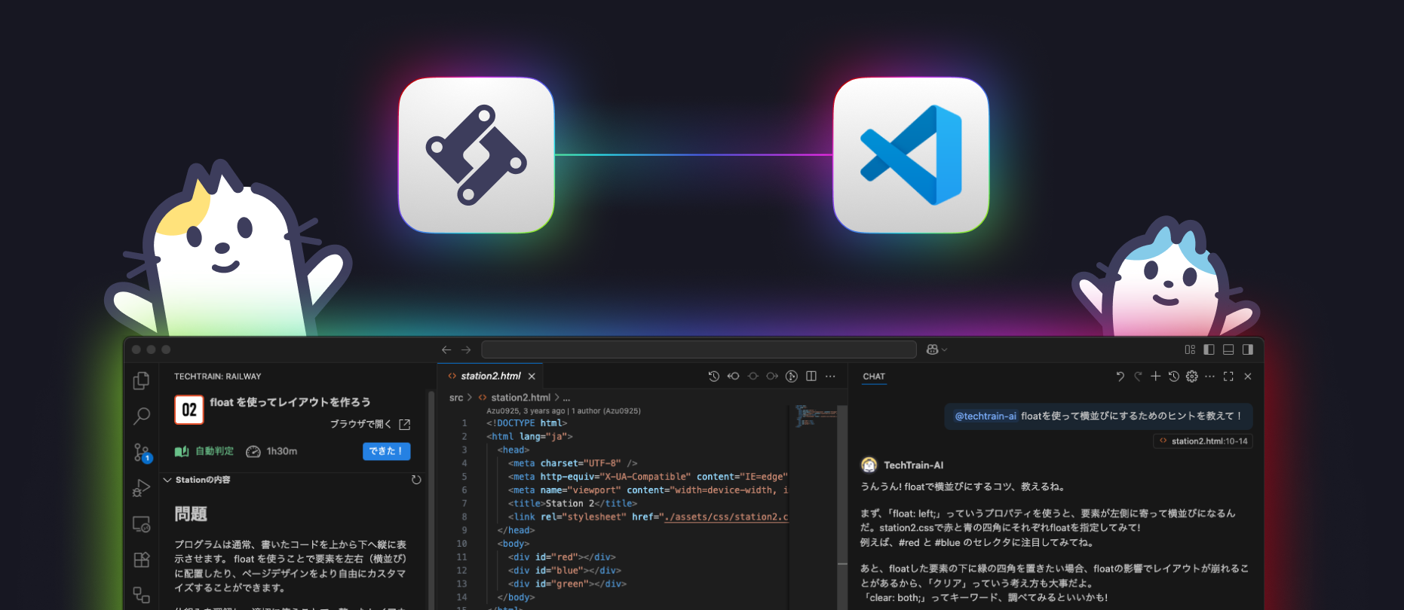Open editor More Actions ellipsis menu
The image size is (1404, 610).
(830, 377)
